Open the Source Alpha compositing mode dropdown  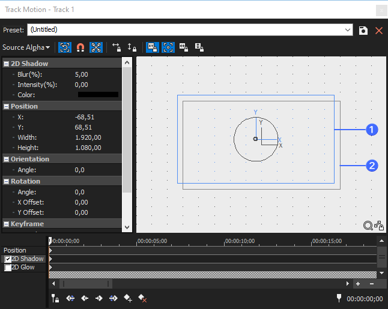pyautogui.click(x=26, y=47)
